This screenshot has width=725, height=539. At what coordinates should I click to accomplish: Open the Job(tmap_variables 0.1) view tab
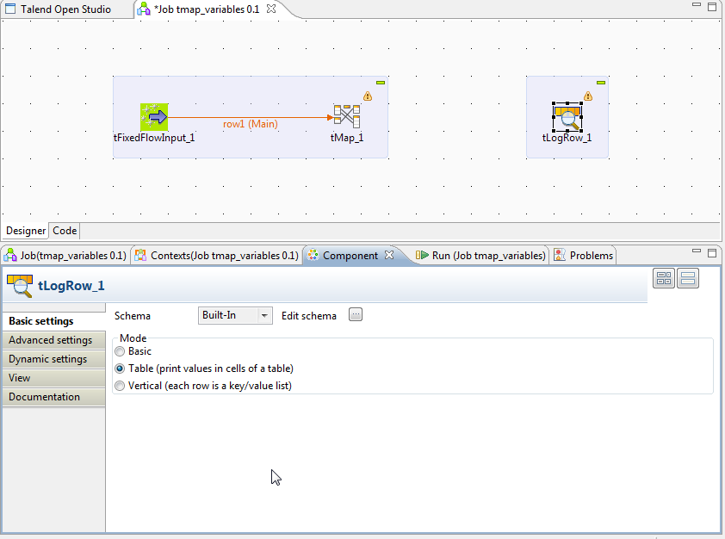[x=65, y=256]
